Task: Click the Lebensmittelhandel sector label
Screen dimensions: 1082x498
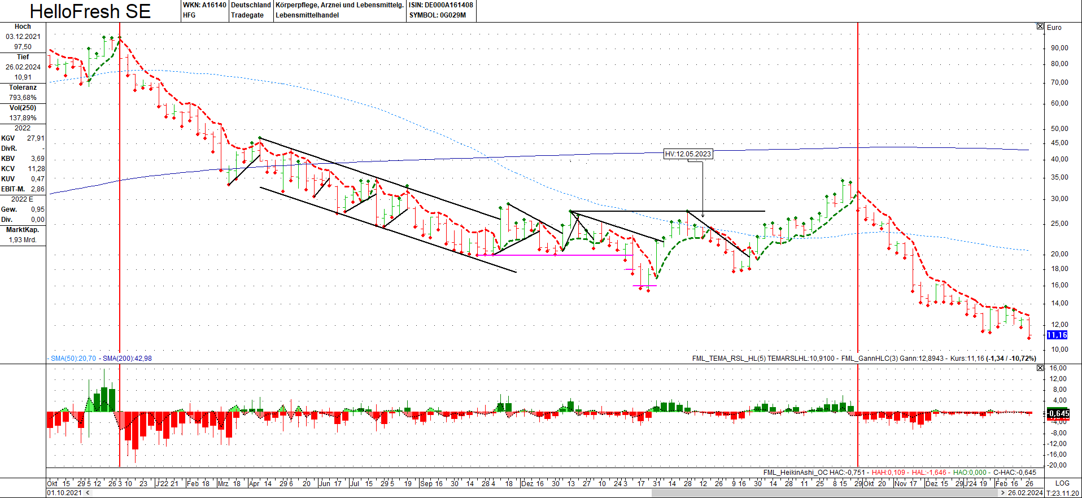Action: (307, 15)
